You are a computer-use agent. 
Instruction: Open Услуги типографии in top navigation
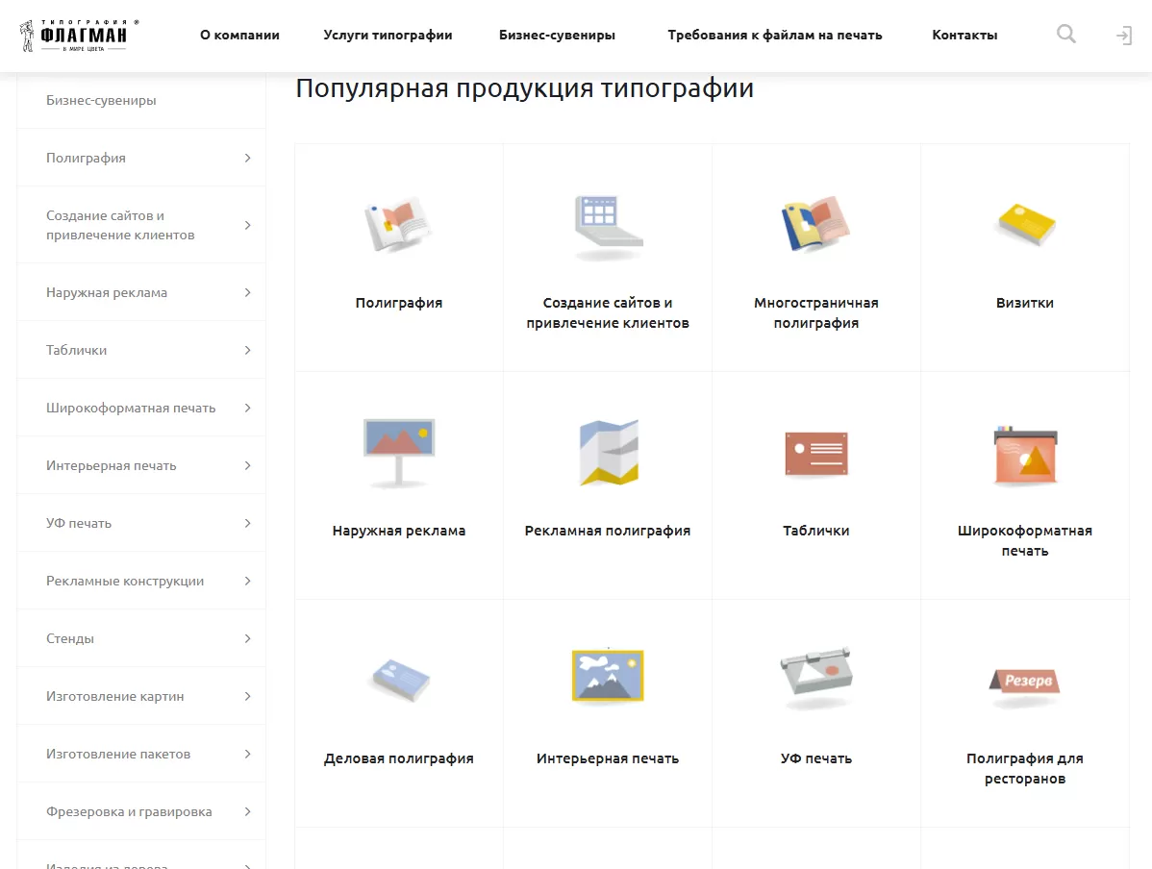coord(388,36)
